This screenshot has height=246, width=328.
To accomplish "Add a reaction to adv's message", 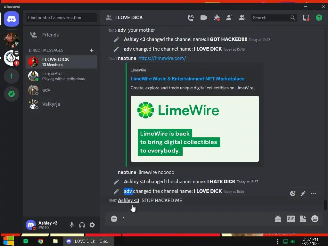I will tap(293, 193).
